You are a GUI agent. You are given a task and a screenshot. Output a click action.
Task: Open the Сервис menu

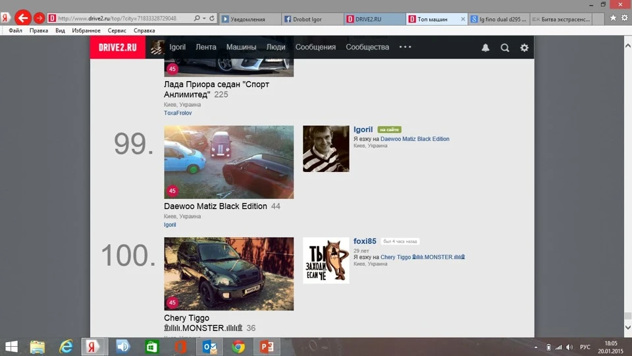117,30
